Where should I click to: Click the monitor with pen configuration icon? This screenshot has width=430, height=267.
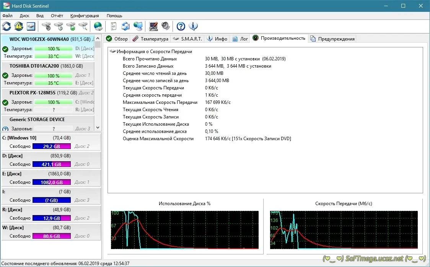coord(153,26)
